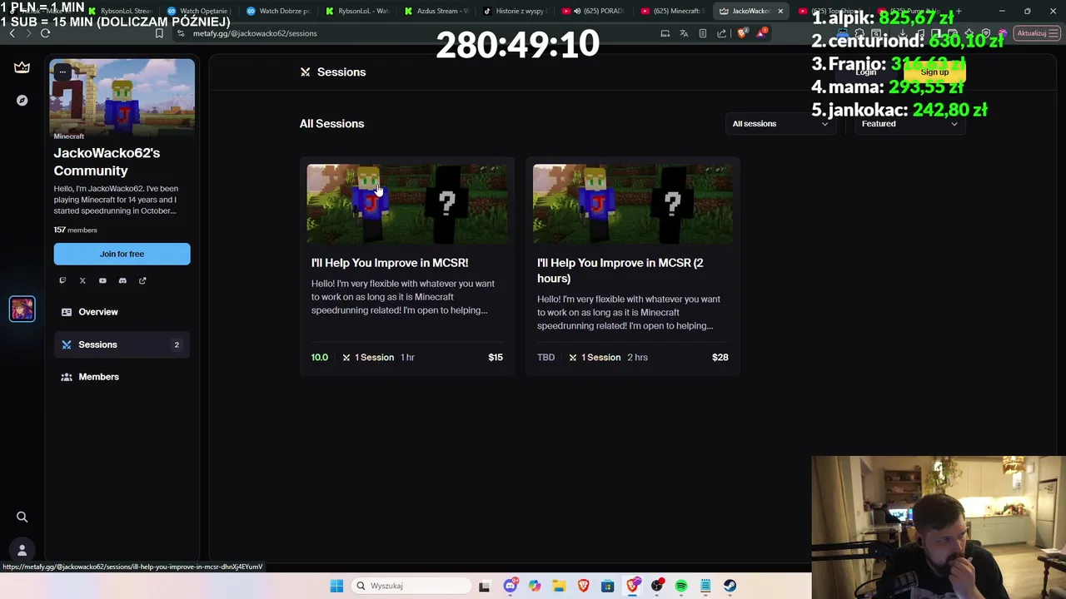Click the share icon in the address bar
The width and height of the screenshot is (1066, 599).
tap(722, 33)
